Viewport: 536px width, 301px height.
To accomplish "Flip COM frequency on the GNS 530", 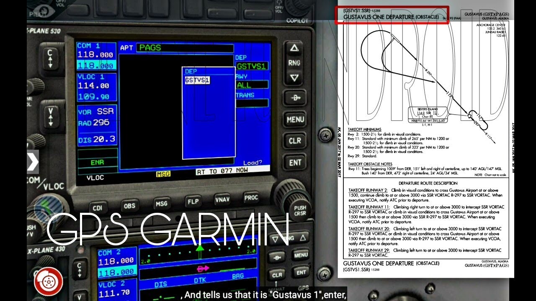I will pyautogui.click(x=51, y=59).
